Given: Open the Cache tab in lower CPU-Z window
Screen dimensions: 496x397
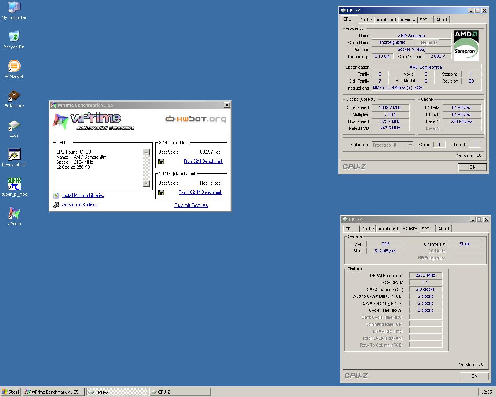Looking at the screenshot, I should click(367, 229).
